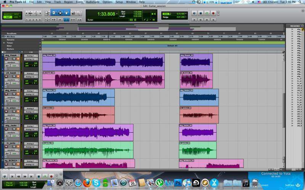Click the akg_Jacks_02 audio region
This screenshot has width=305, height=190.
click(x=88, y=132)
